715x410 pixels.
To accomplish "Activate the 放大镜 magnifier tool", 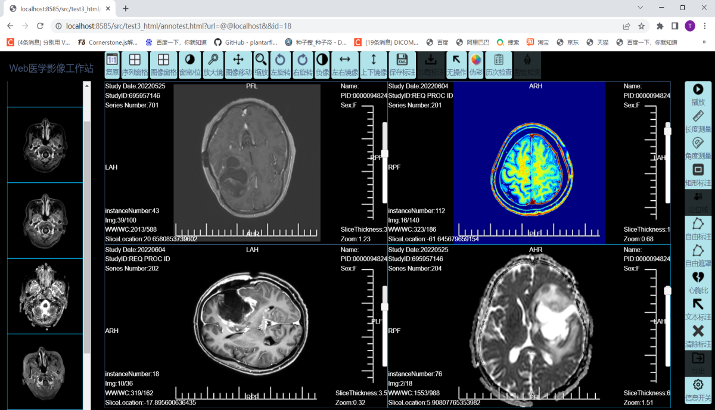I will [213, 65].
